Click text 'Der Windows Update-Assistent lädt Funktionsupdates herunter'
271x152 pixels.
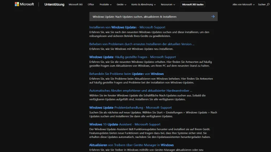(x=128, y=129)
